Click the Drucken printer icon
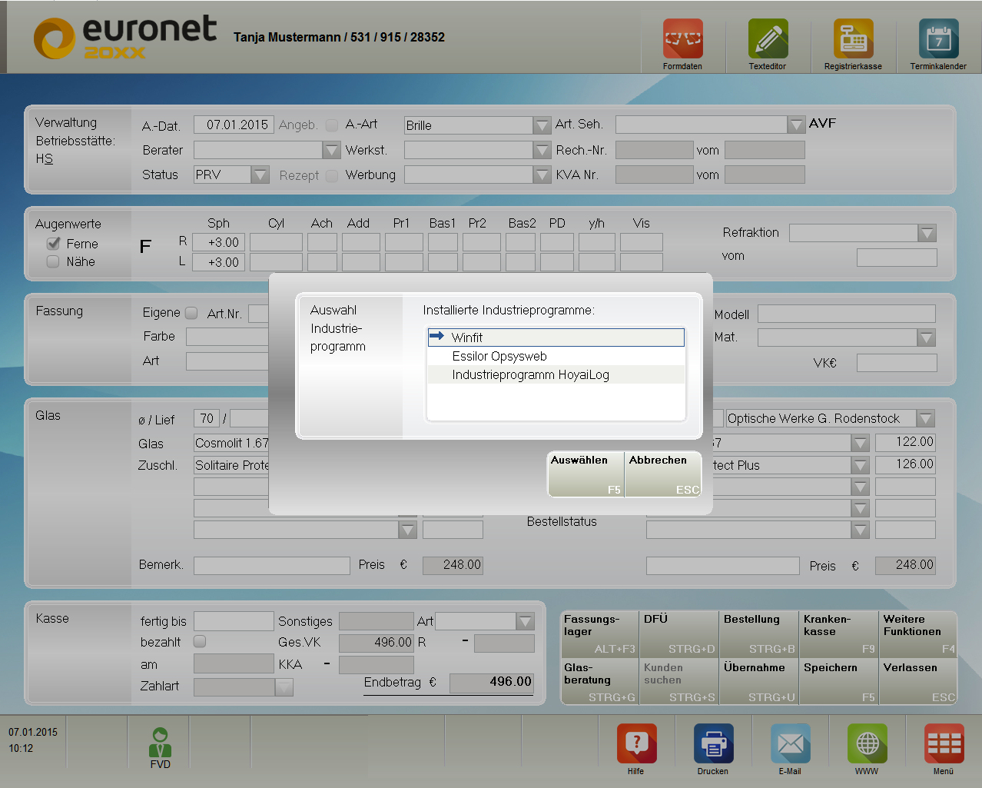The height and width of the screenshot is (788, 982). [x=713, y=743]
